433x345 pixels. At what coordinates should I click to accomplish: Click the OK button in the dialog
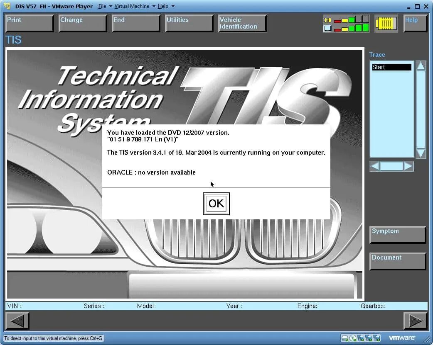[x=216, y=204]
